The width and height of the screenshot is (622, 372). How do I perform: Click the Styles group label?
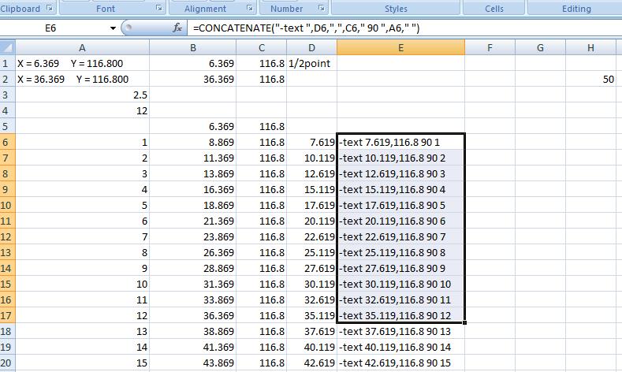(x=396, y=9)
